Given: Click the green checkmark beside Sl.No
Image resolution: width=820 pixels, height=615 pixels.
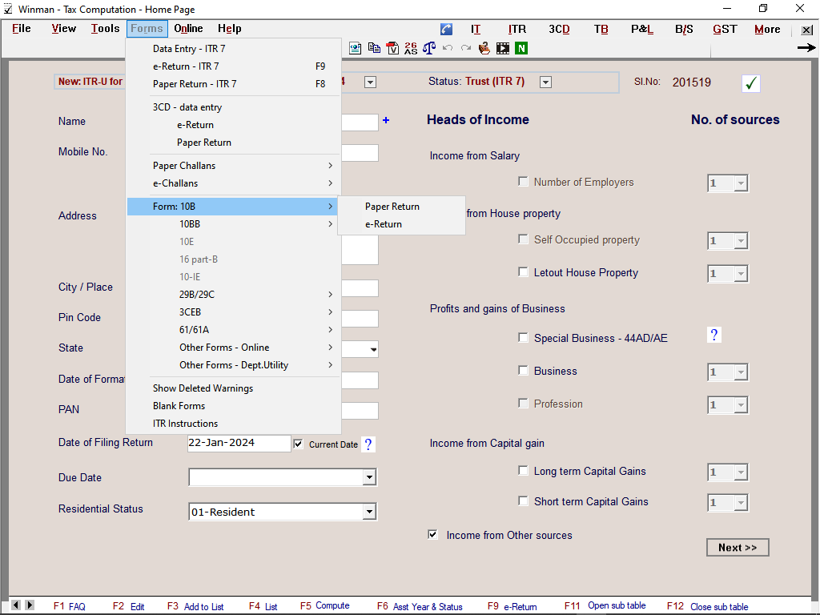Looking at the screenshot, I should [x=750, y=82].
